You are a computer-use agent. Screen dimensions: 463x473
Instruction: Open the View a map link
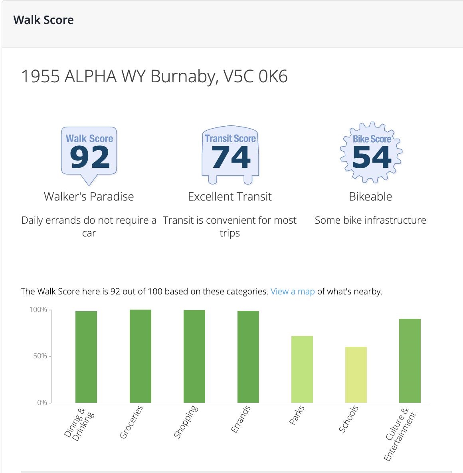pyautogui.click(x=292, y=291)
